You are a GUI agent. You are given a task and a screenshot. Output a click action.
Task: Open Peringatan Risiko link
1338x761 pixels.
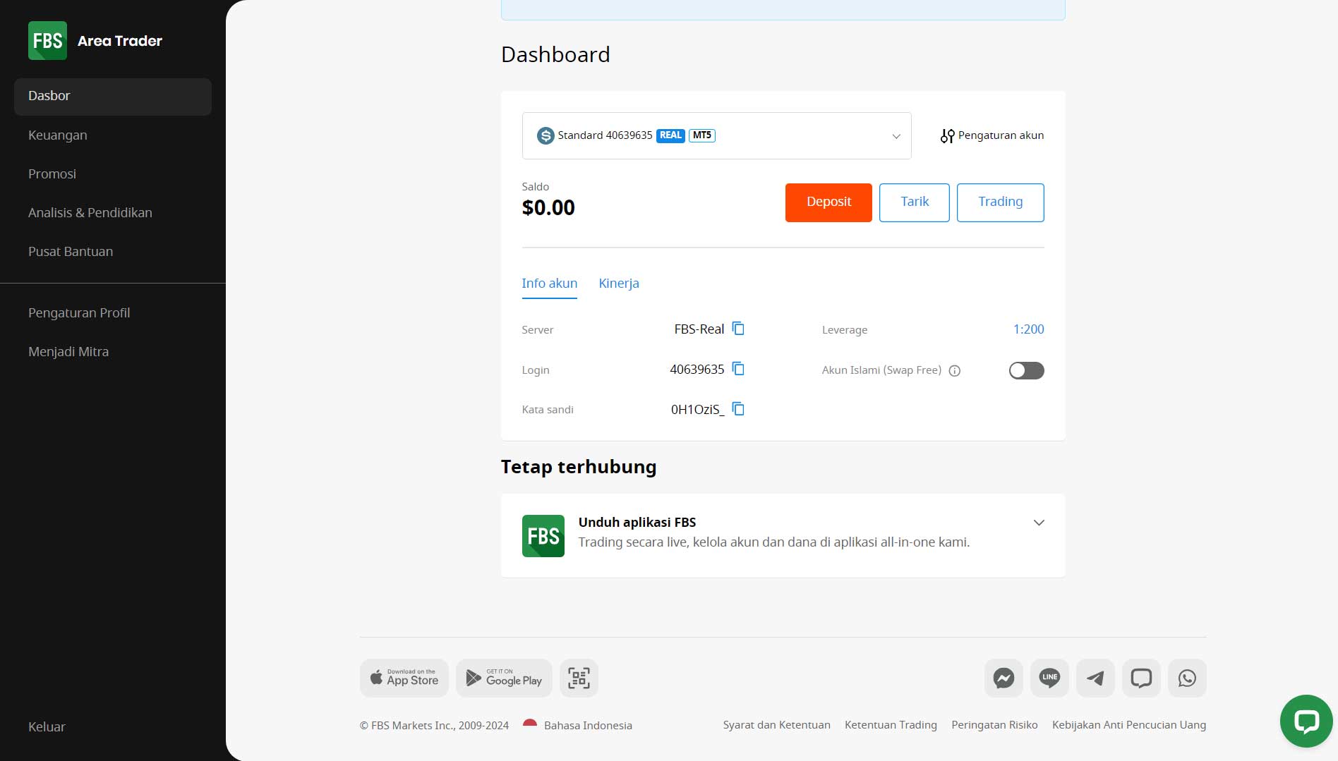click(x=994, y=725)
